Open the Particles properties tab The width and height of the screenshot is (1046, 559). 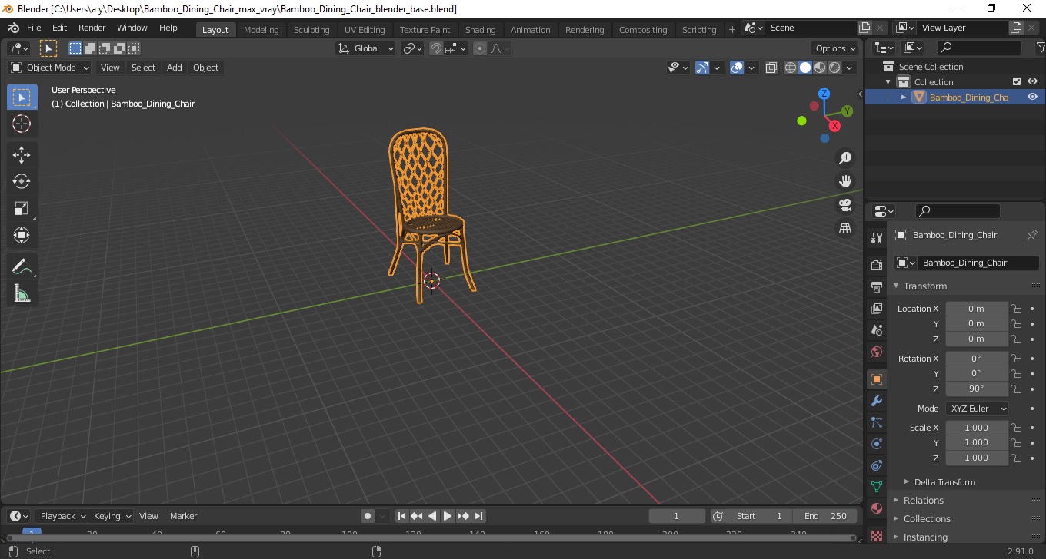pyautogui.click(x=877, y=422)
